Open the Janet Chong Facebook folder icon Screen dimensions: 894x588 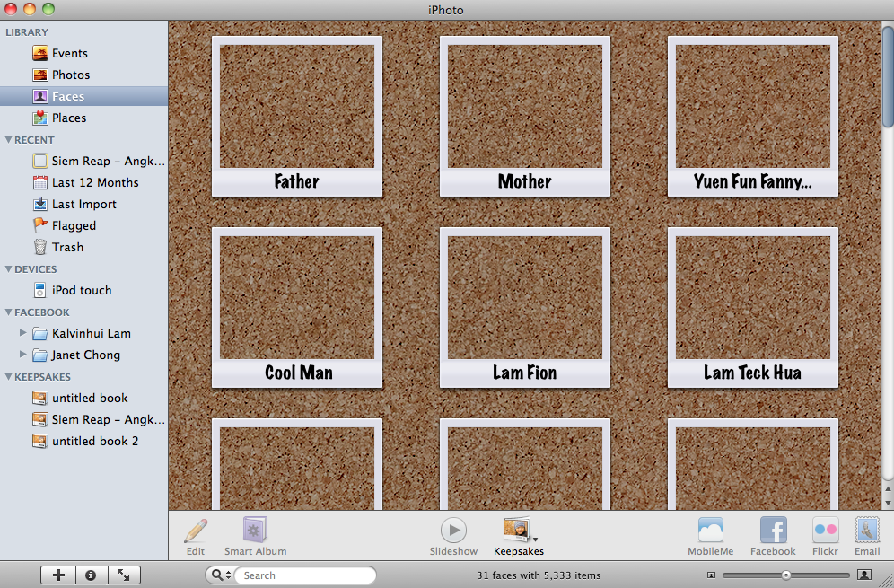click(39, 355)
